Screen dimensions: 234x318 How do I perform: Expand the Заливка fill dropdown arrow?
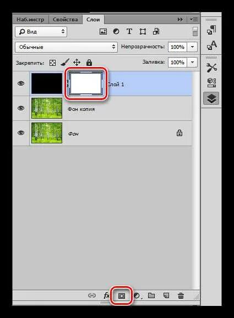point(192,62)
